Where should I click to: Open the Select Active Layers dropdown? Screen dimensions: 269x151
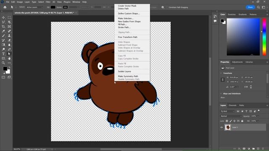click(34, 7)
